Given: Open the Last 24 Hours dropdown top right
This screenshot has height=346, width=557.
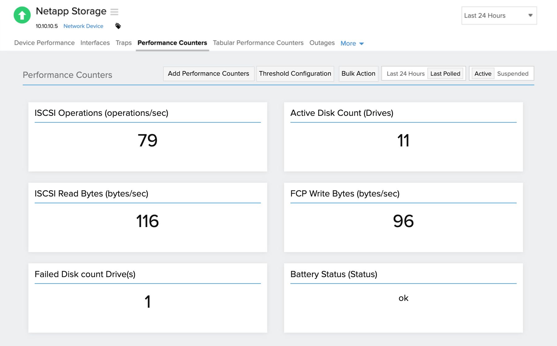Looking at the screenshot, I should 499,15.
